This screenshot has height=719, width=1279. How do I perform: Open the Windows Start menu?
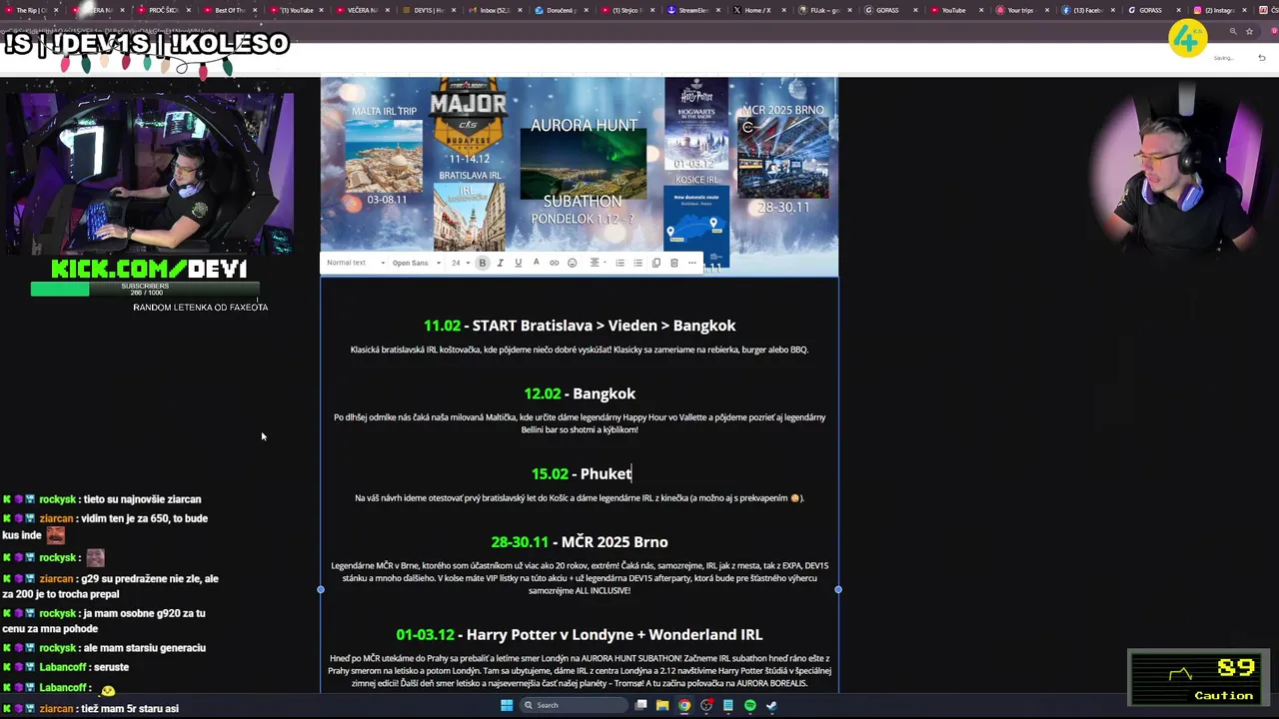click(507, 705)
